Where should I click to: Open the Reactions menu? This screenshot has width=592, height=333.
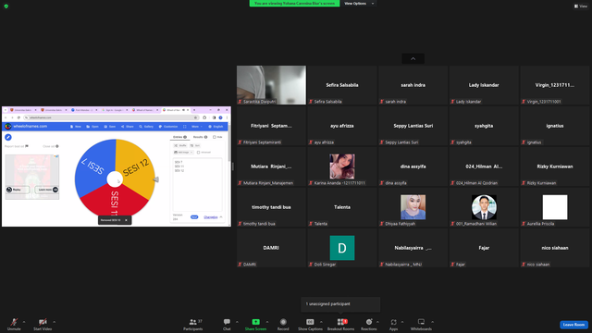click(369, 324)
